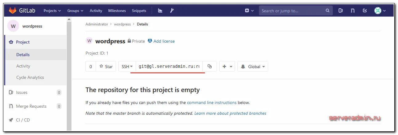The height and width of the screenshot is (135, 398).
Task: Open the project plus dropdown button
Action: (x=227, y=66)
